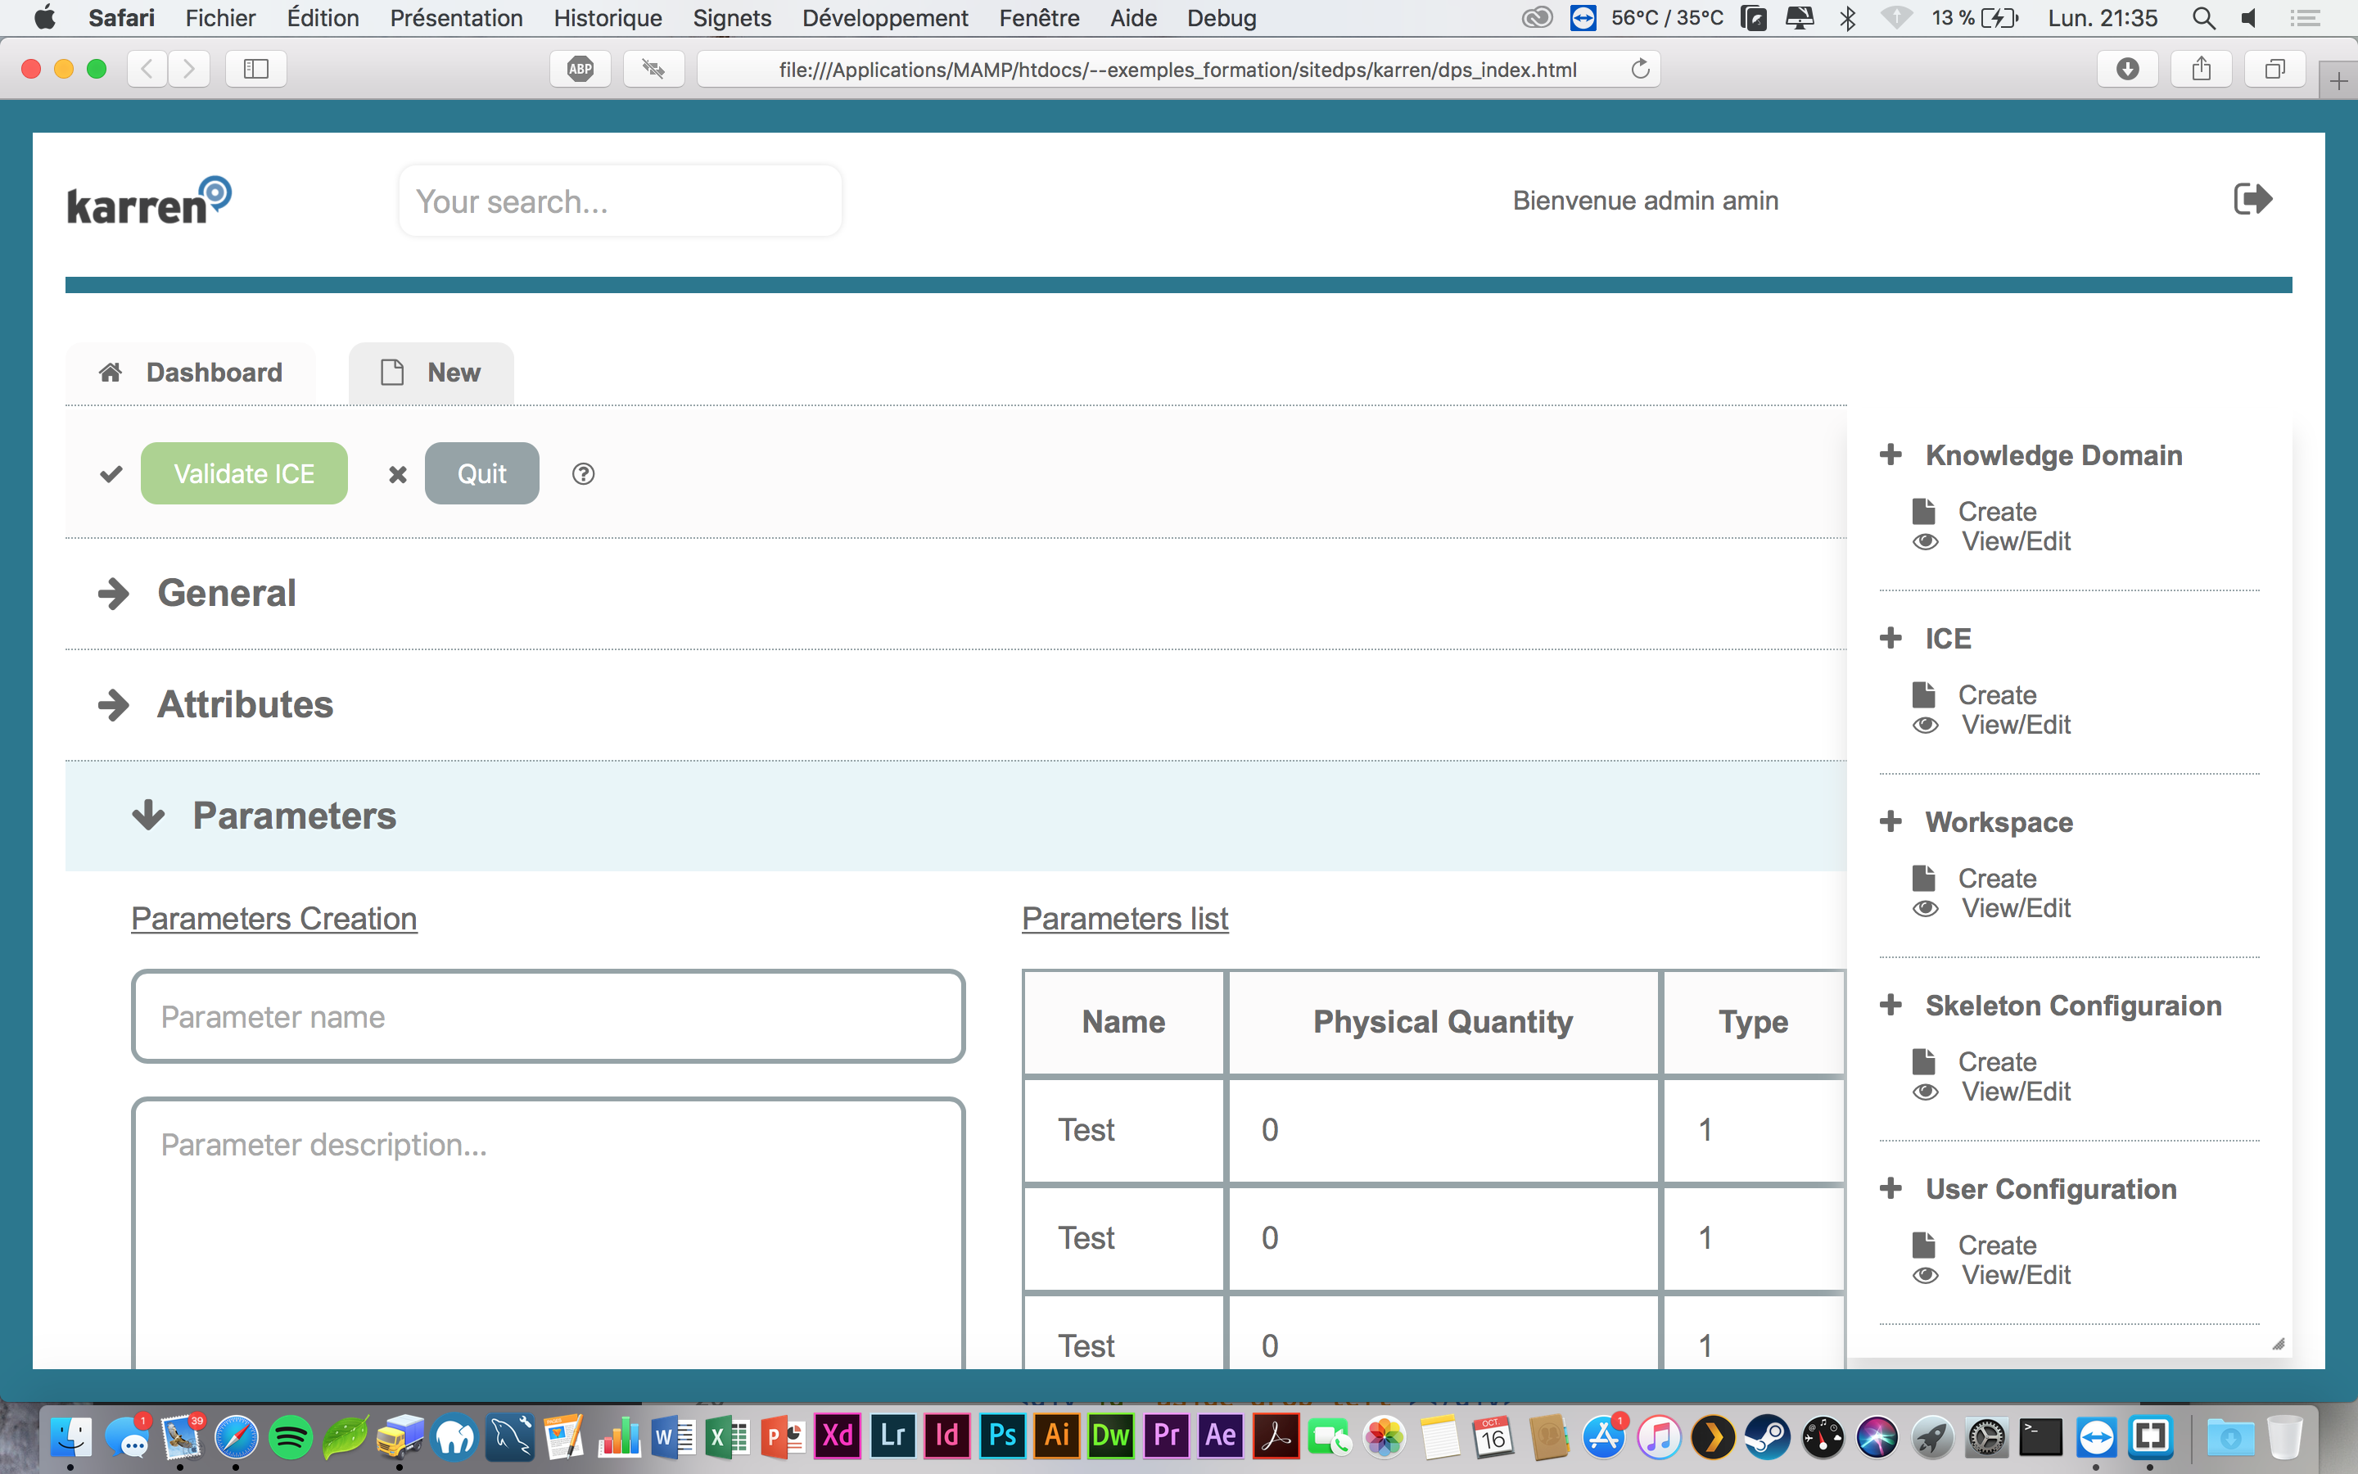
Task: Click the Parameters Creation heading link
Action: (273, 918)
